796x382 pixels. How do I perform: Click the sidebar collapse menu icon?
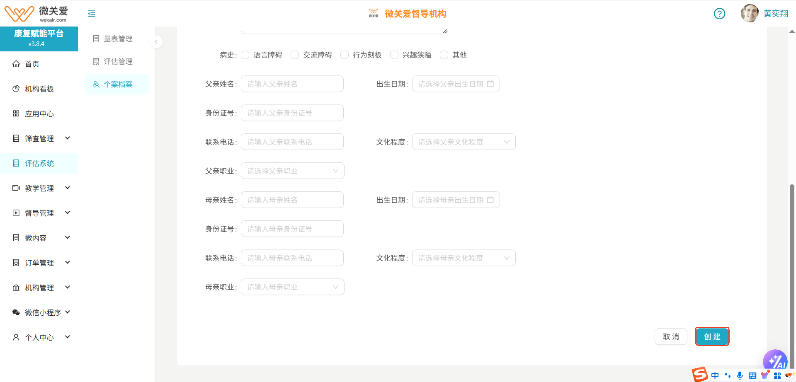92,14
